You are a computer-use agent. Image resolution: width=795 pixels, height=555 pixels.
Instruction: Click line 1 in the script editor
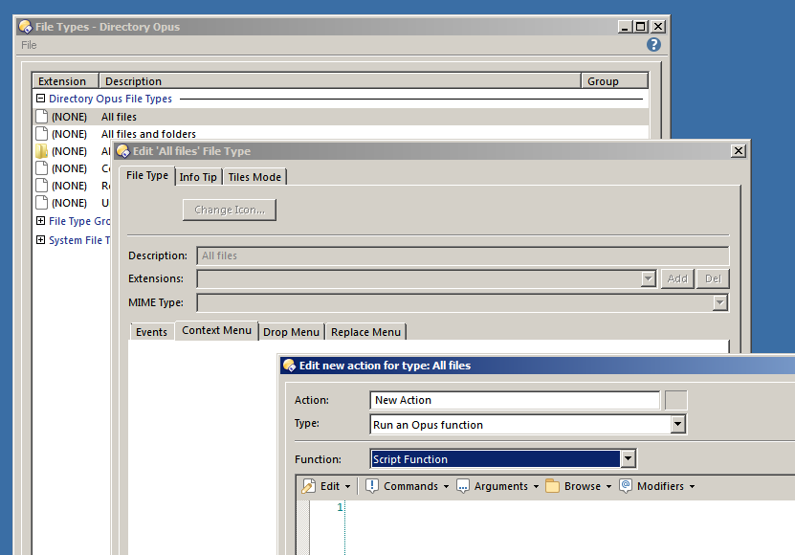point(570,507)
